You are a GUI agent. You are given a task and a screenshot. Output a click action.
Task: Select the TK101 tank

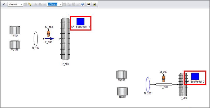(x=15, y=30)
